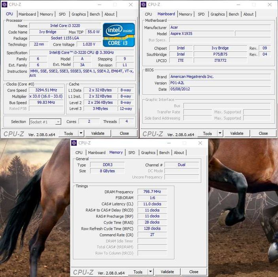Minimize the CPU tab window
Image resolution: width=278 pixels, height=277 pixels.
pyautogui.click(x=99, y=5)
